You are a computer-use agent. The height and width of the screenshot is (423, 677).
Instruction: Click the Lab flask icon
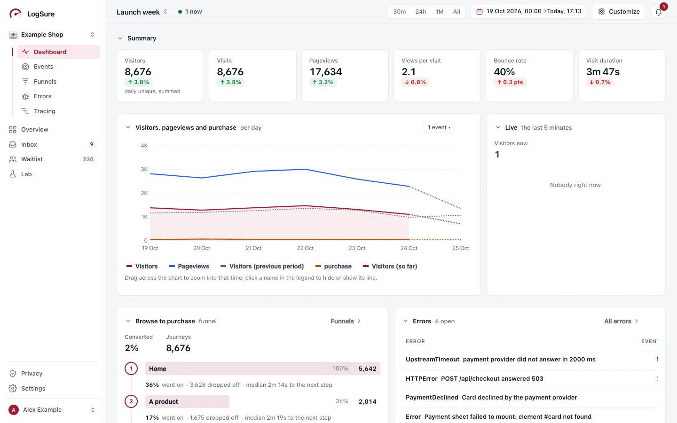(13, 174)
